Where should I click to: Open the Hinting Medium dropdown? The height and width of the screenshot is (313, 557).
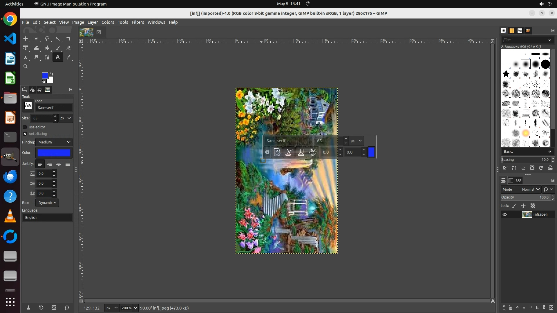54,142
